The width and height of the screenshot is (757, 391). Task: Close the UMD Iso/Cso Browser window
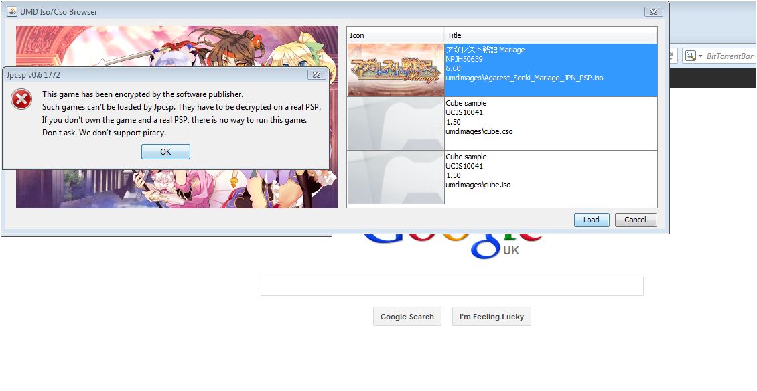click(x=653, y=11)
